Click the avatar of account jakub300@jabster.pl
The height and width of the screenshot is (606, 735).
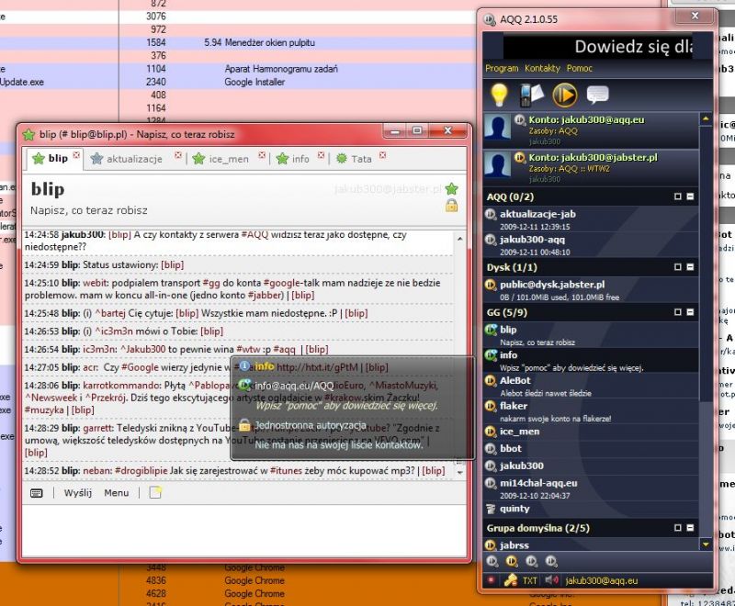pyautogui.click(x=497, y=164)
